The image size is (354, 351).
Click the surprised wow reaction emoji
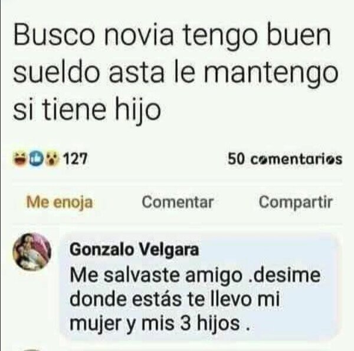(52, 159)
